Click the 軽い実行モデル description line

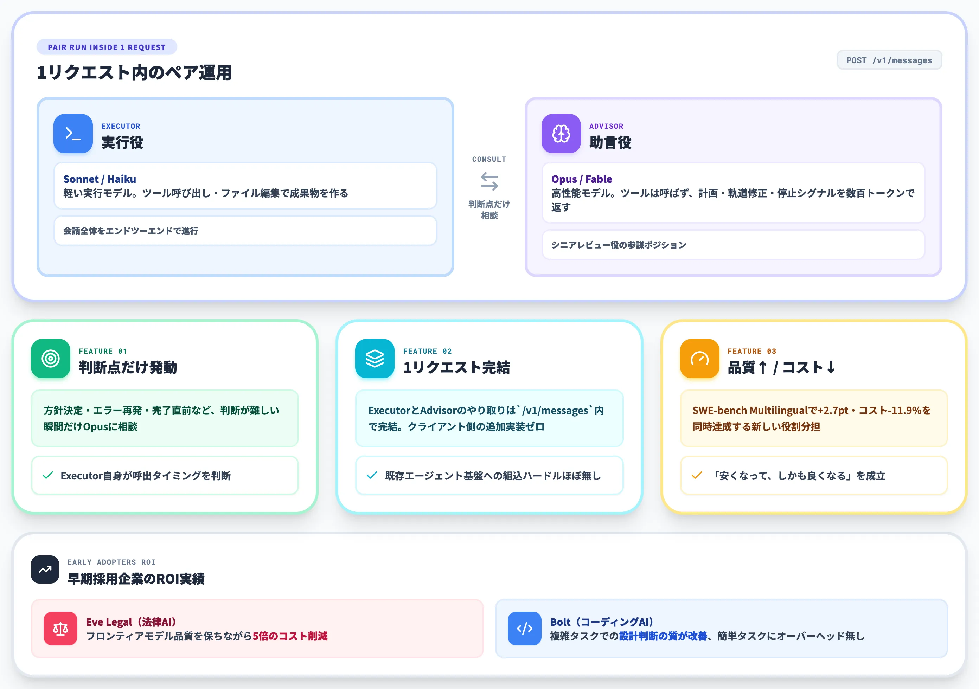click(206, 193)
